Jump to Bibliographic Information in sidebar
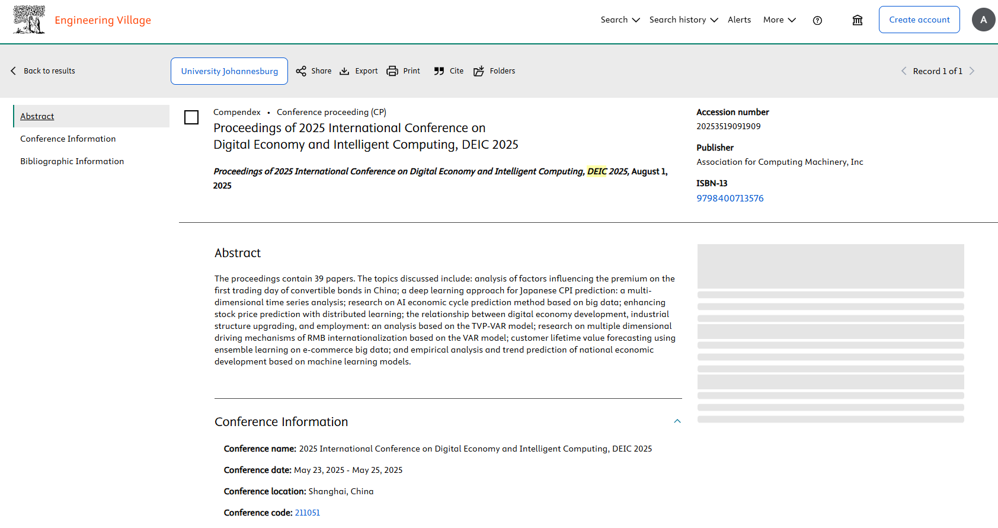998x528 pixels. pos(72,161)
